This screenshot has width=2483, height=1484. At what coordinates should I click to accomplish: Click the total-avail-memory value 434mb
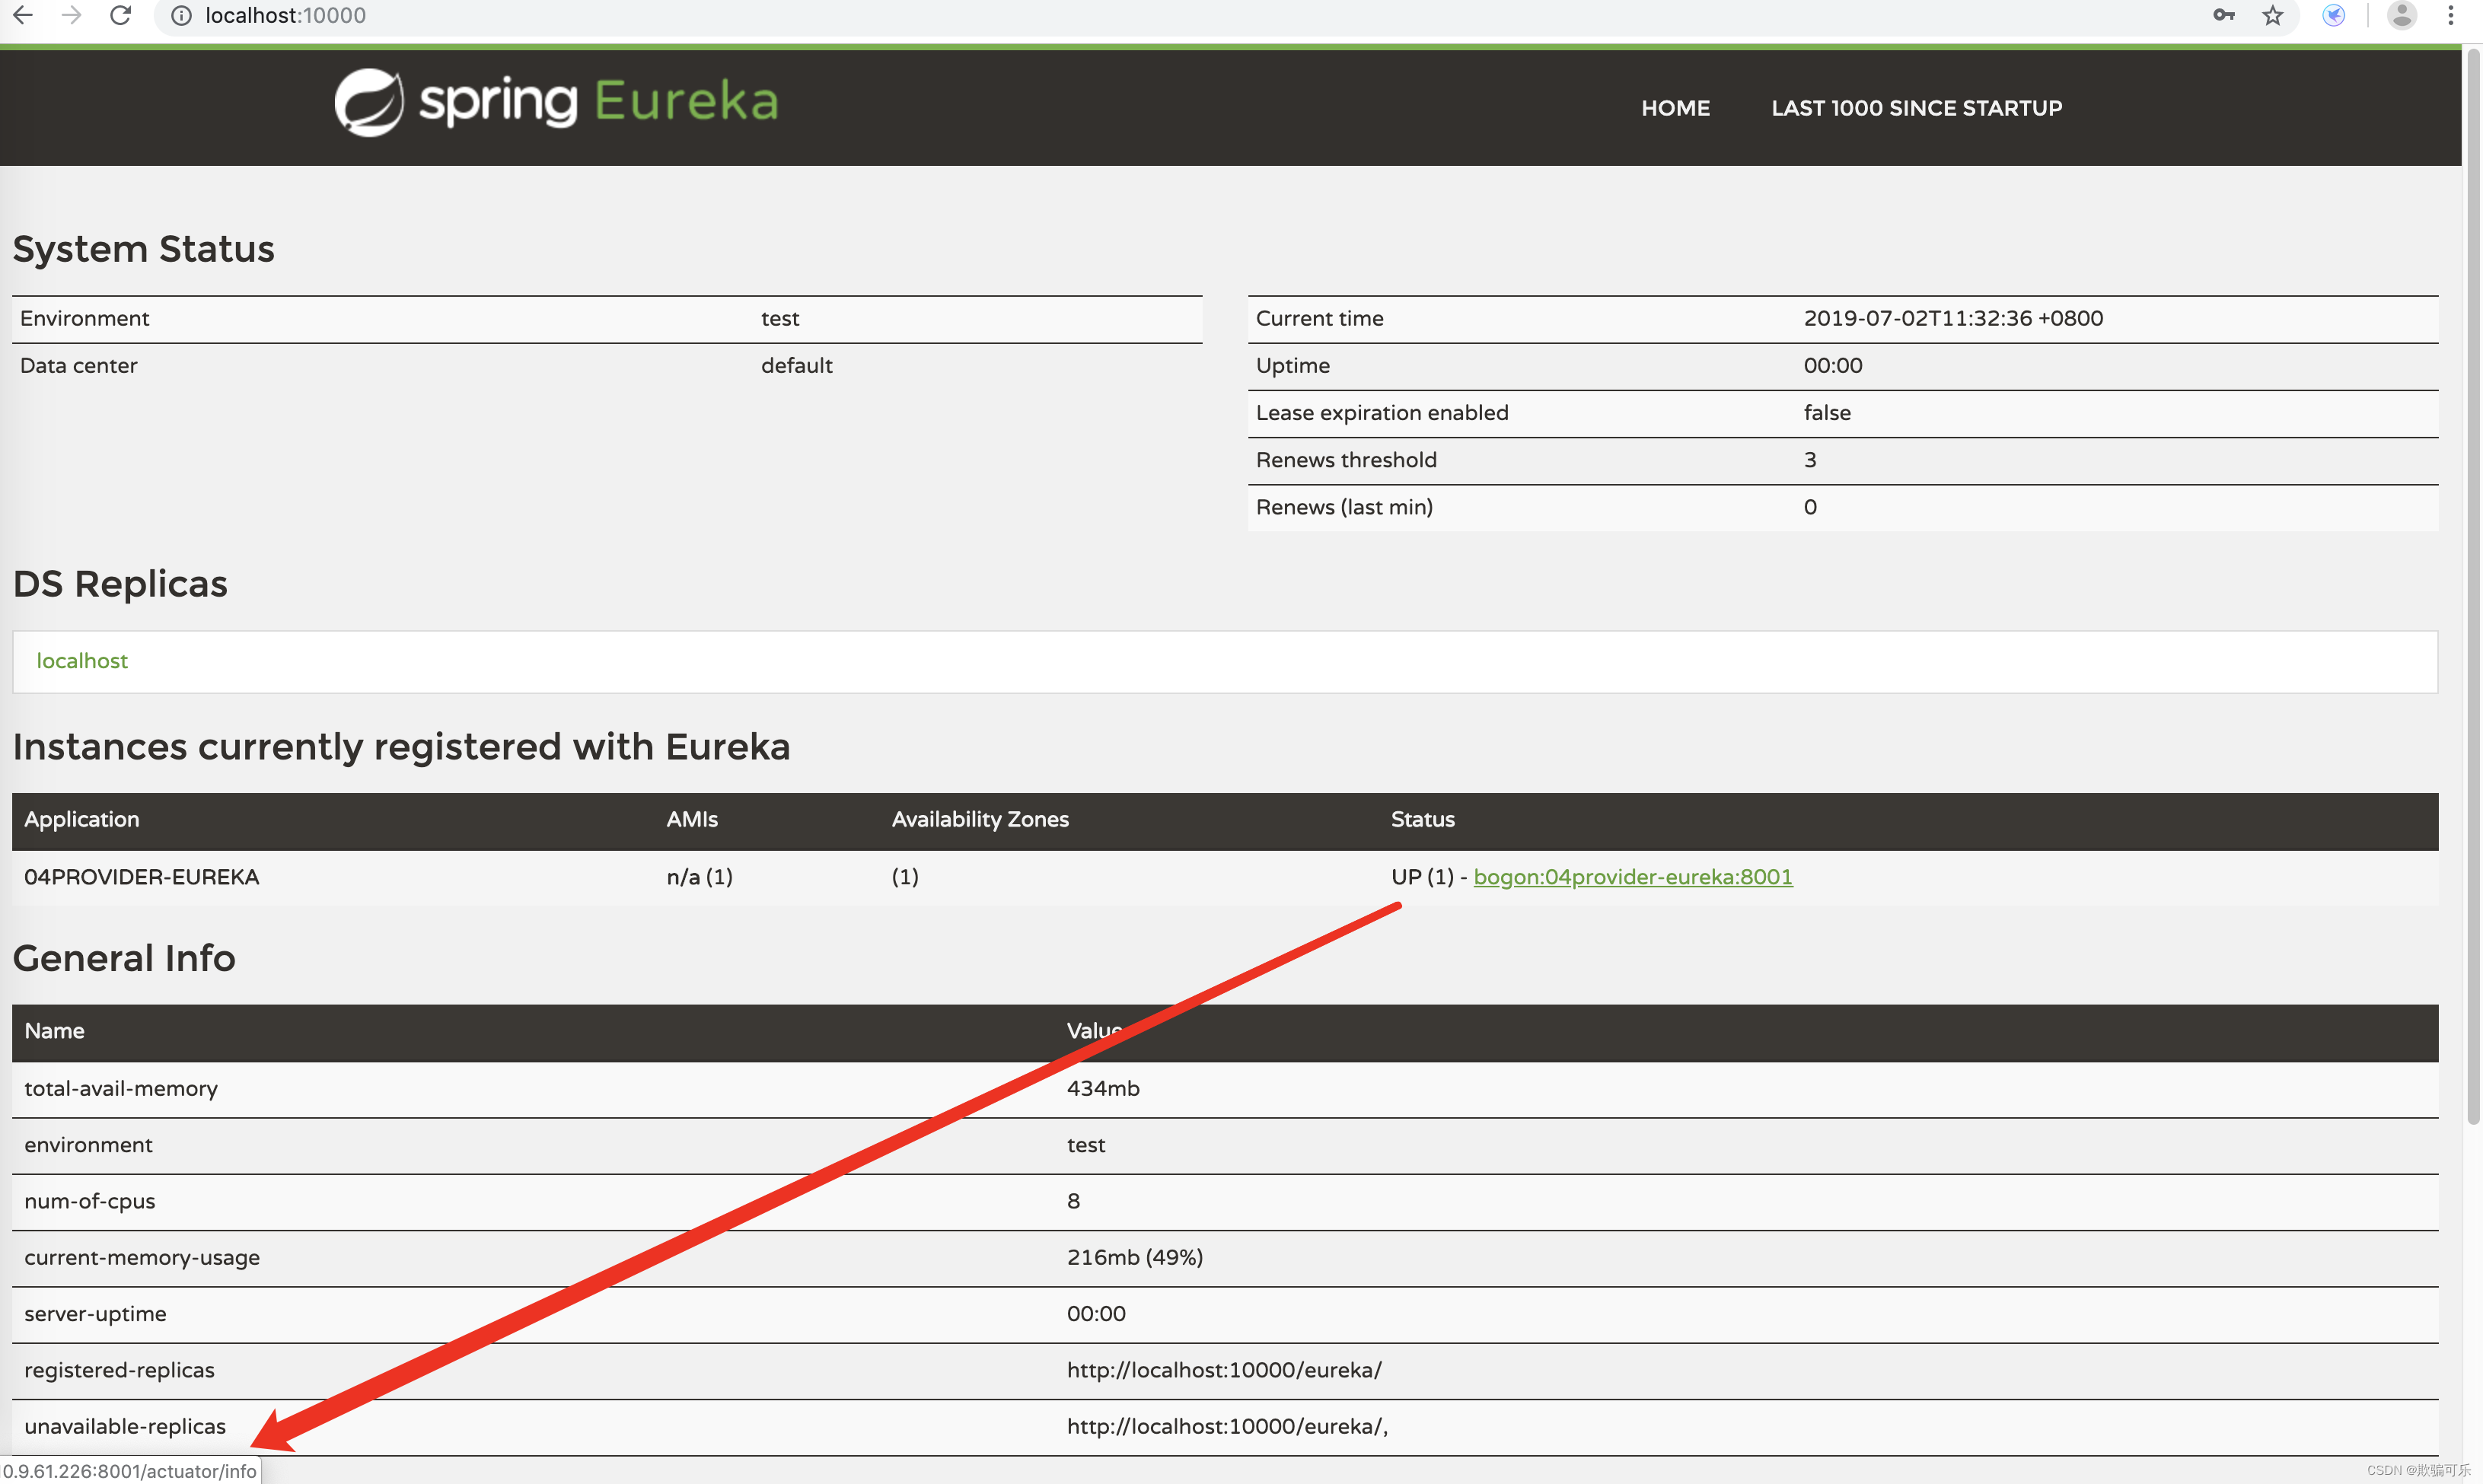tap(1102, 1088)
